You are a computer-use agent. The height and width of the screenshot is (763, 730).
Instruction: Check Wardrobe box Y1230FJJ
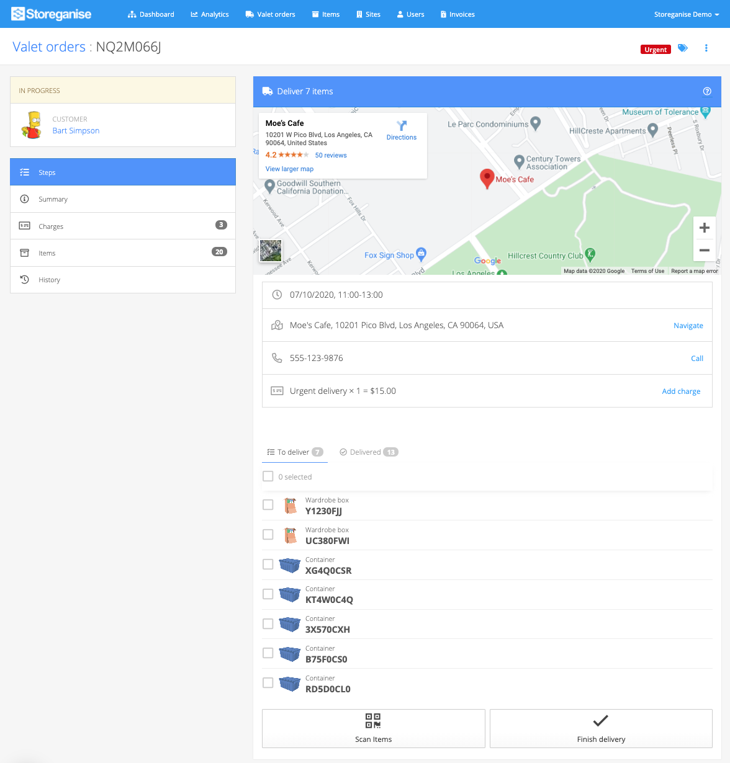pyautogui.click(x=268, y=505)
